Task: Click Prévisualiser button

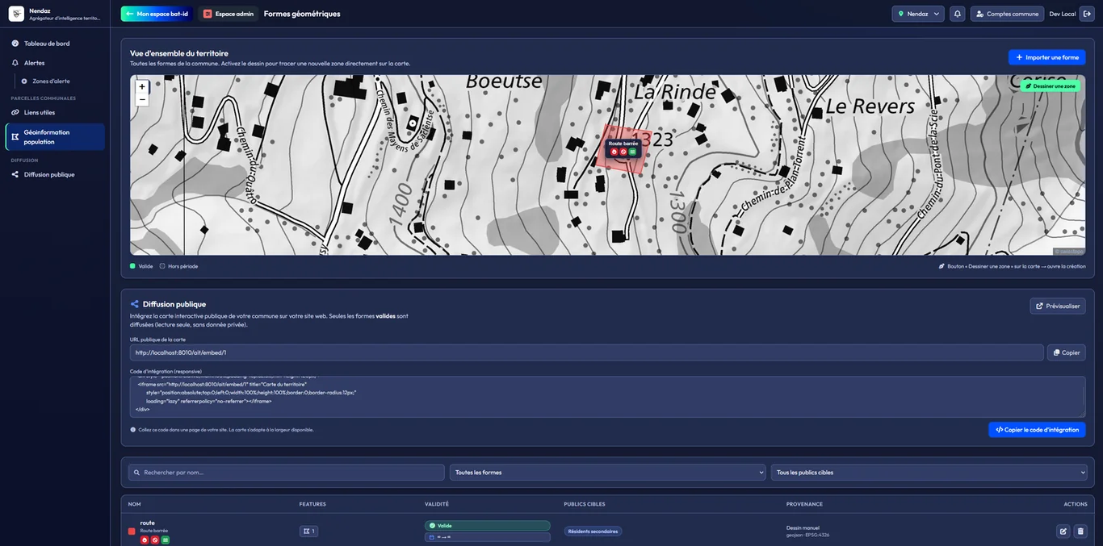Action: click(1058, 306)
